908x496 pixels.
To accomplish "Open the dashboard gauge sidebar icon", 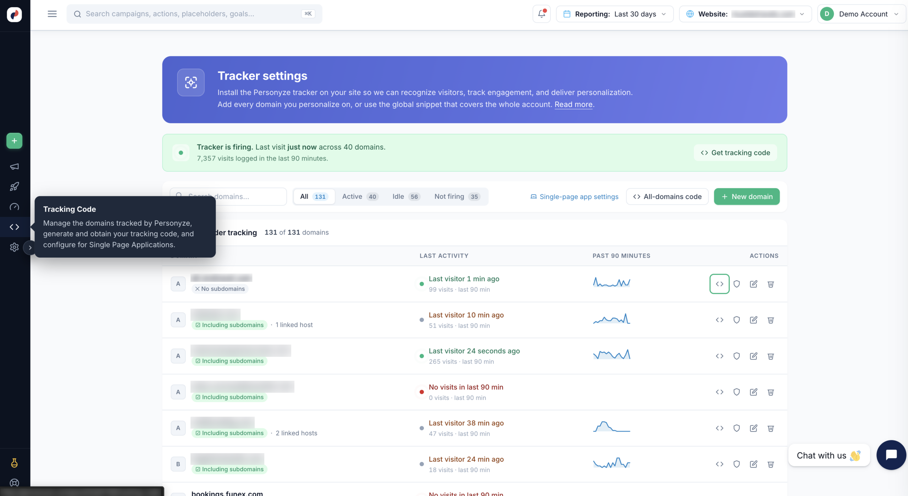I will pyautogui.click(x=14, y=207).
